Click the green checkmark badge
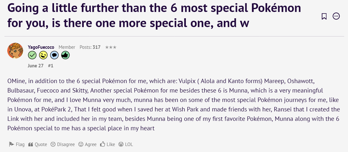Image resolution: width=348 pixels, height=152 pixels. [x=32, y=56]
